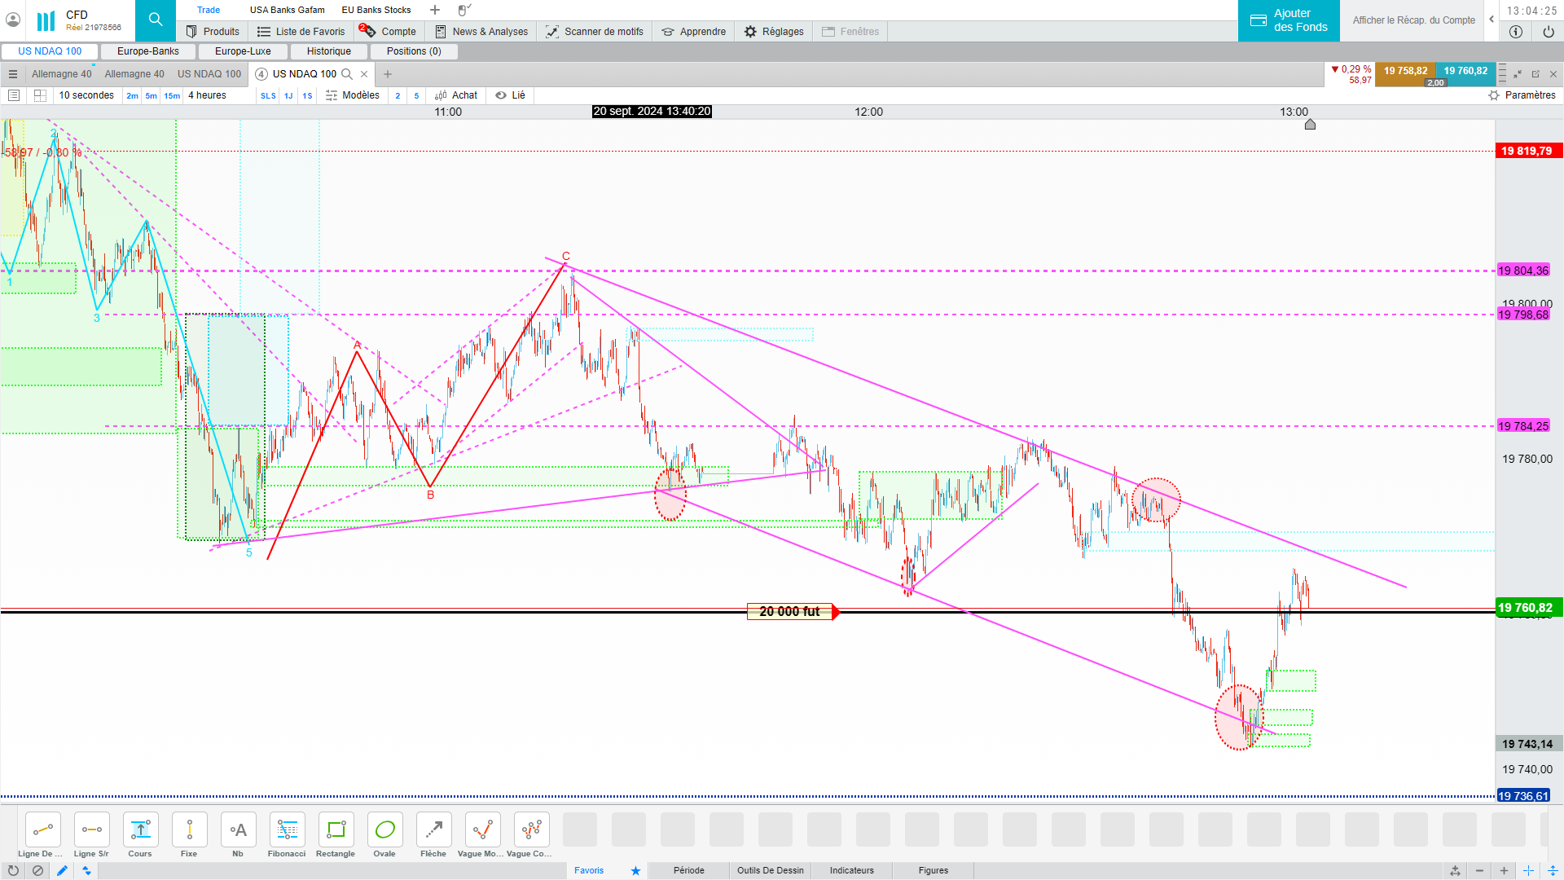Pick the Ligne S/r line tool
Image resolution: width=1564 pixels, height=880 pixels.
coord(91,831)
